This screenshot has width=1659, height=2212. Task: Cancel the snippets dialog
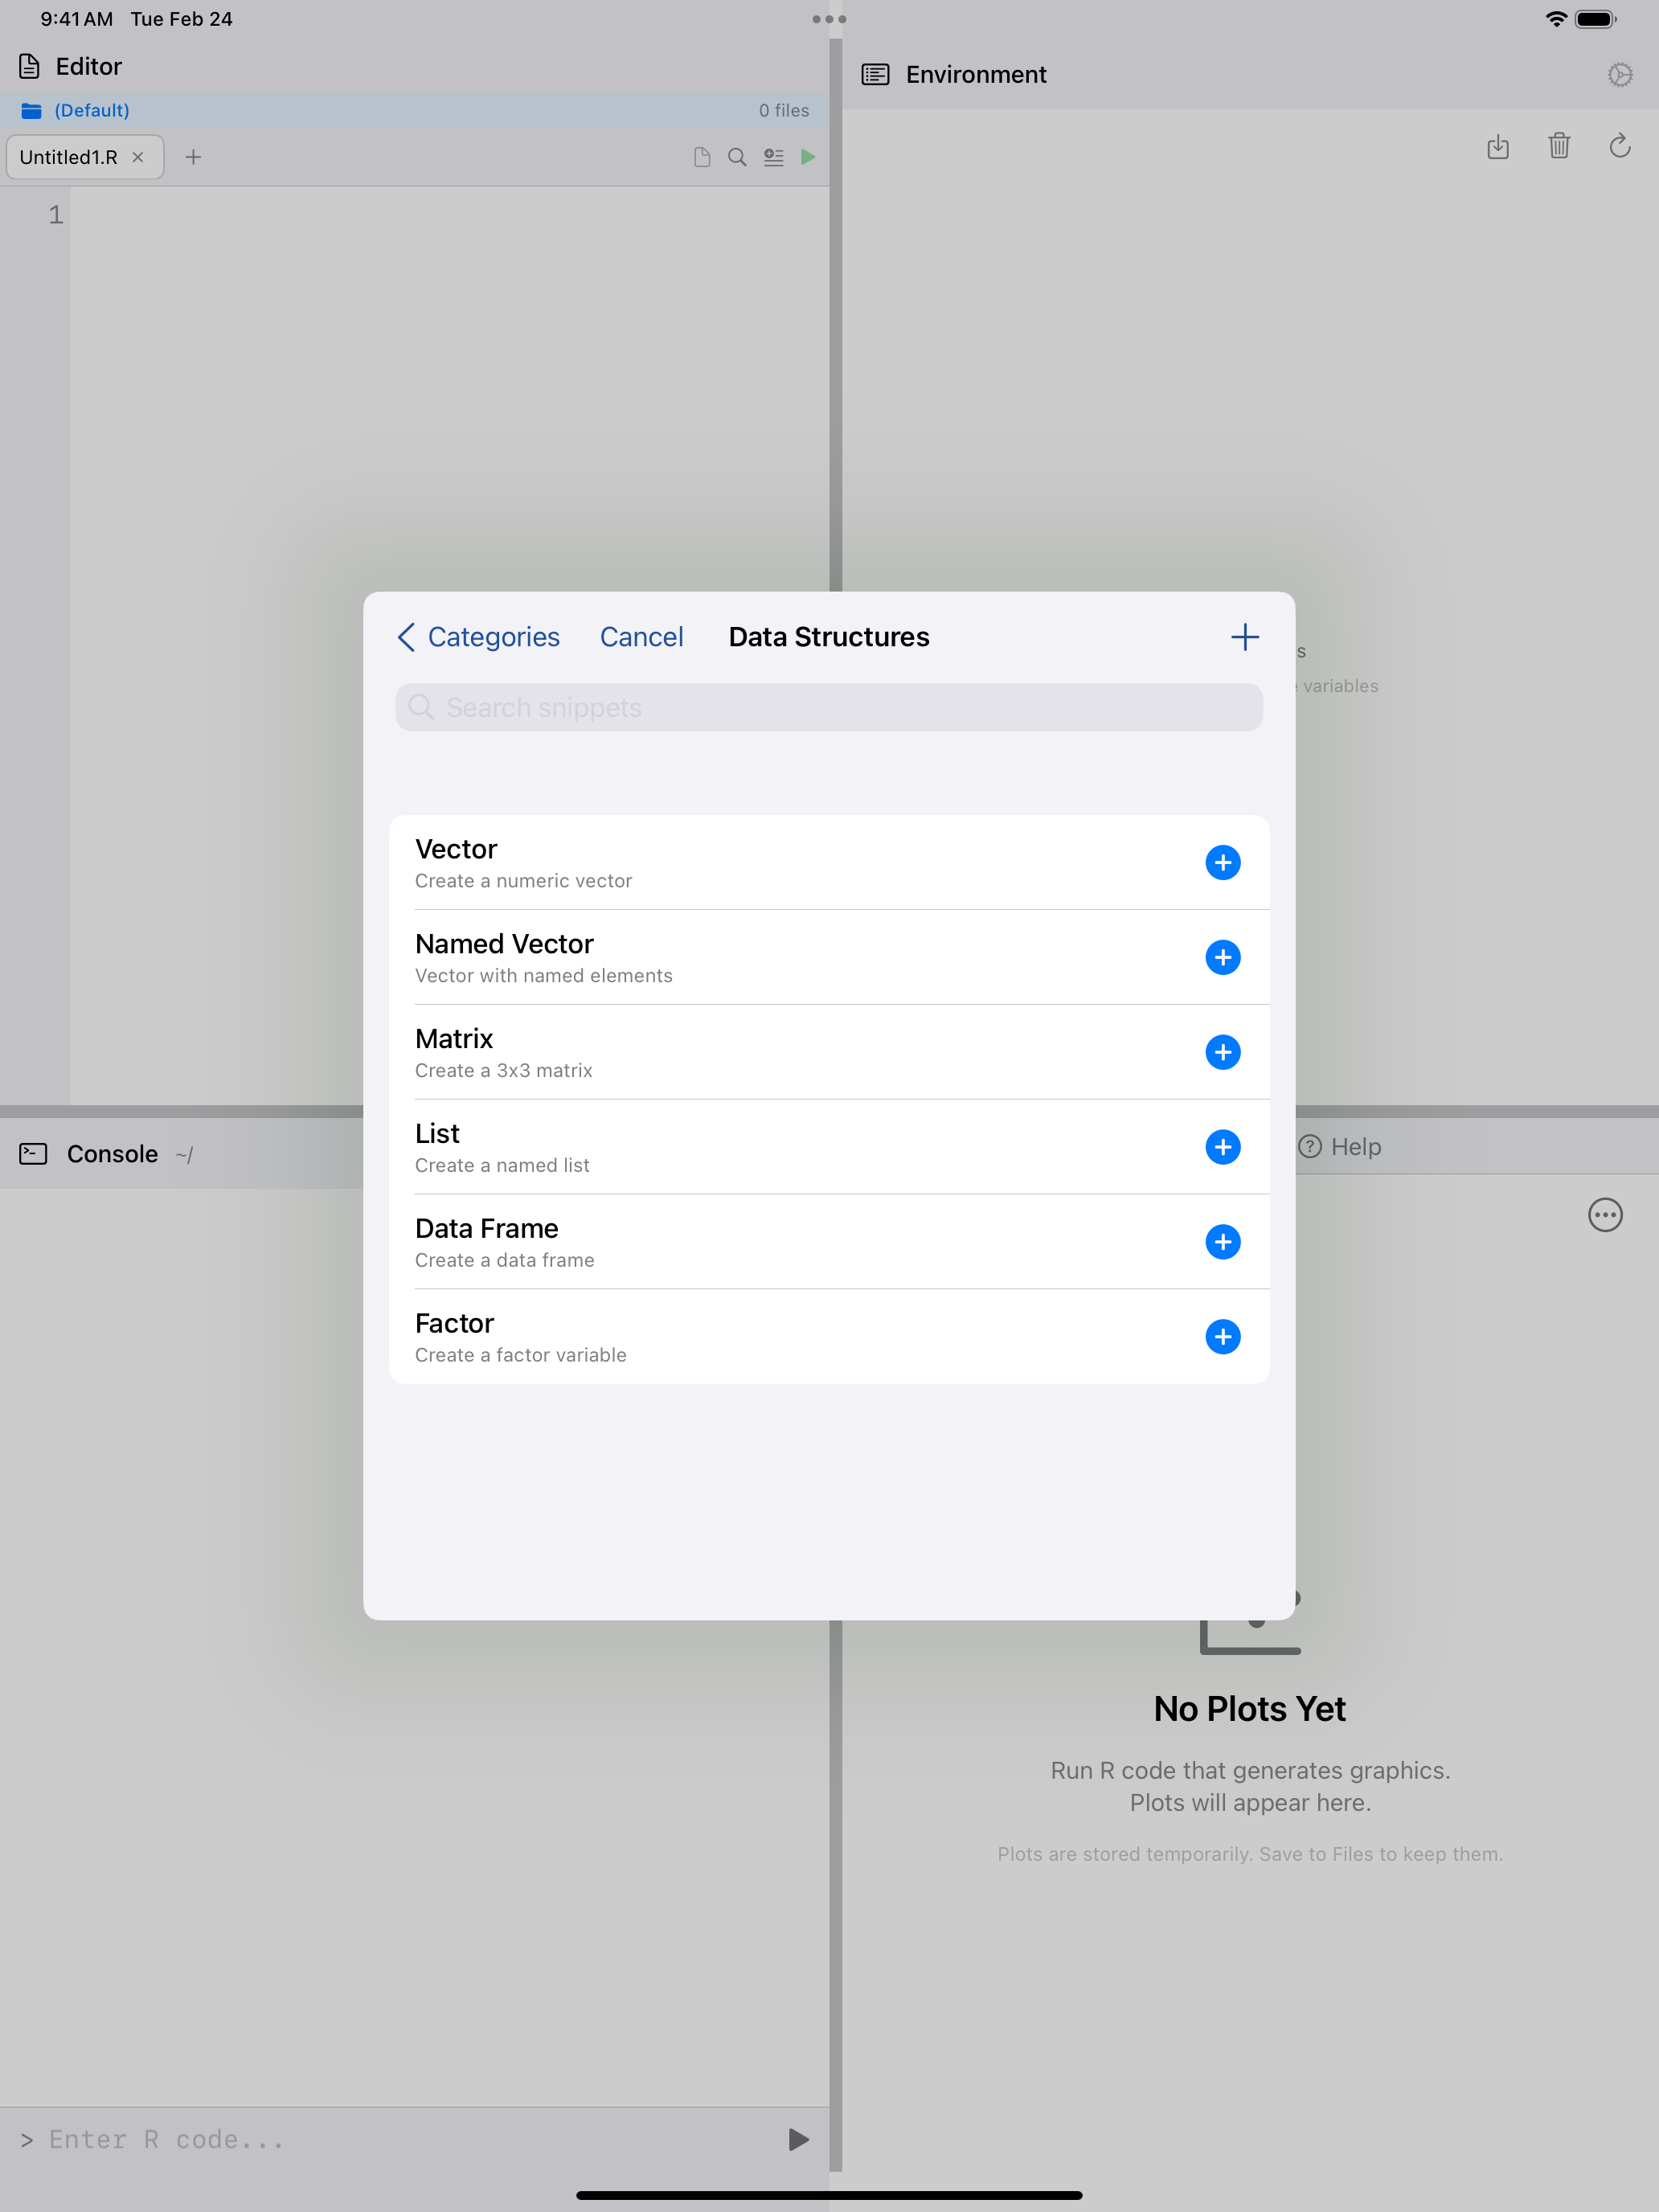(641, 637)
